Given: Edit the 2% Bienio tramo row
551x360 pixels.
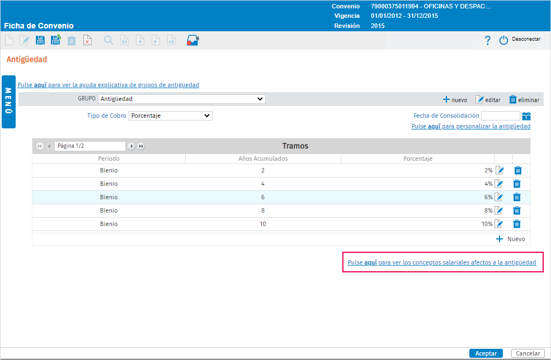Looking at the screenshot, I should (x=500, y=170).
